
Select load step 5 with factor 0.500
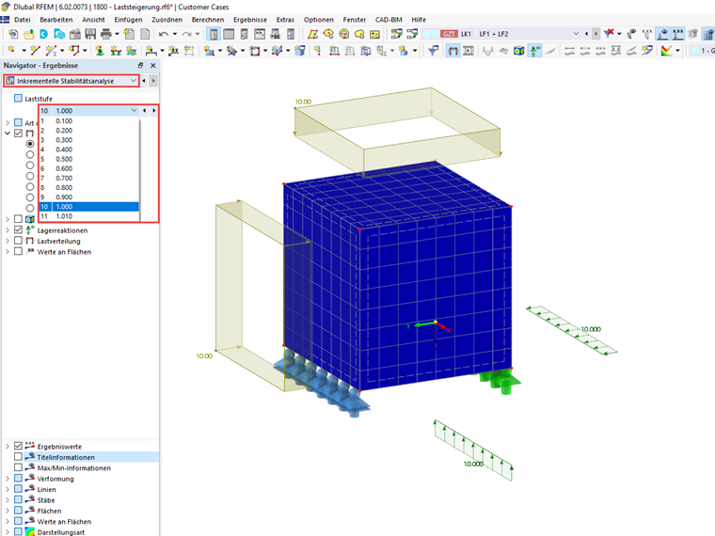coord(89,159)
